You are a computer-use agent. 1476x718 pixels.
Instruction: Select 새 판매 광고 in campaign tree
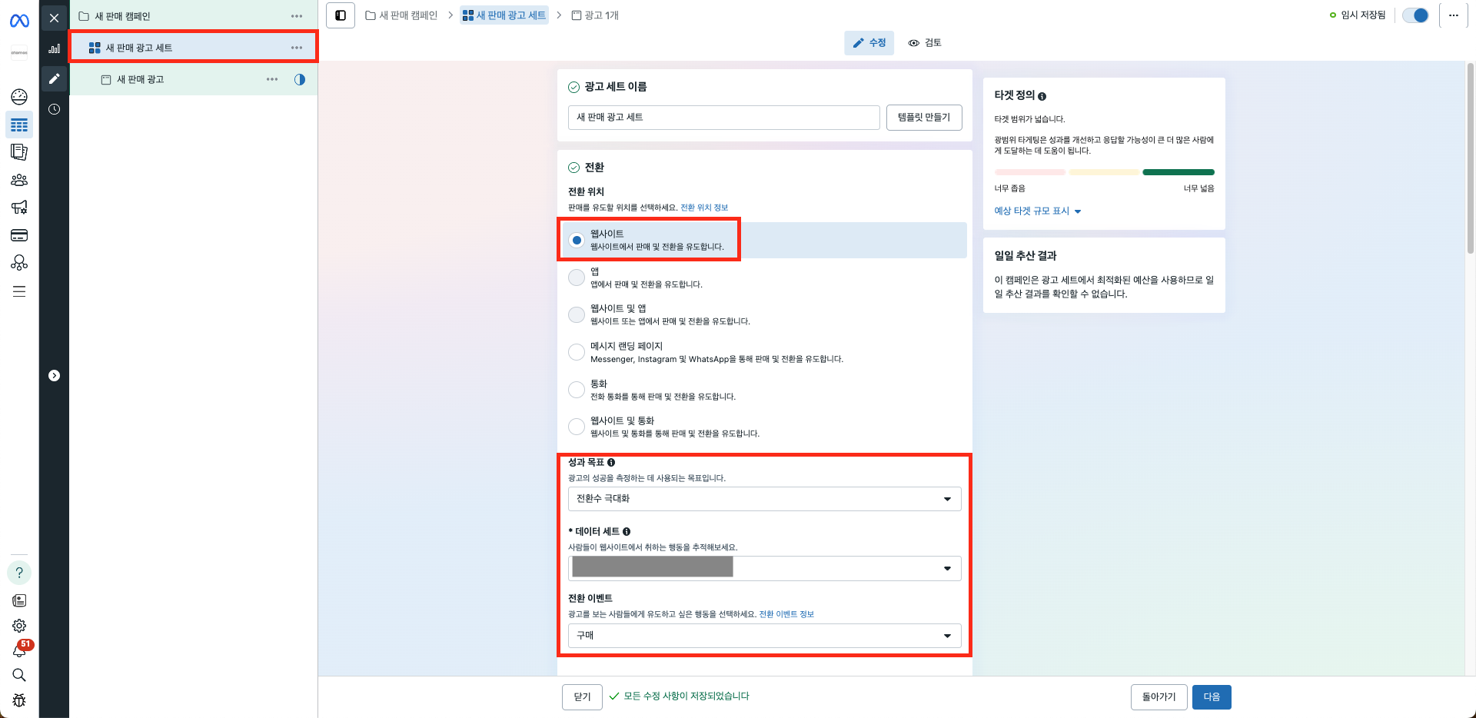coord(140,79)
